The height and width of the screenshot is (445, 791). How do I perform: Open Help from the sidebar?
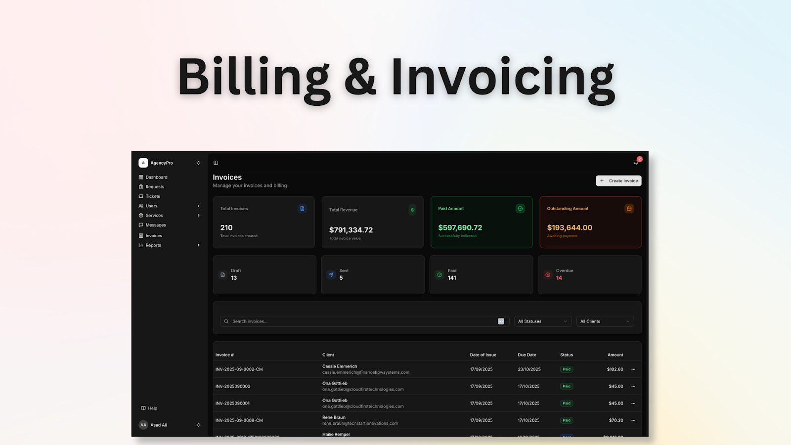[149, 408]
